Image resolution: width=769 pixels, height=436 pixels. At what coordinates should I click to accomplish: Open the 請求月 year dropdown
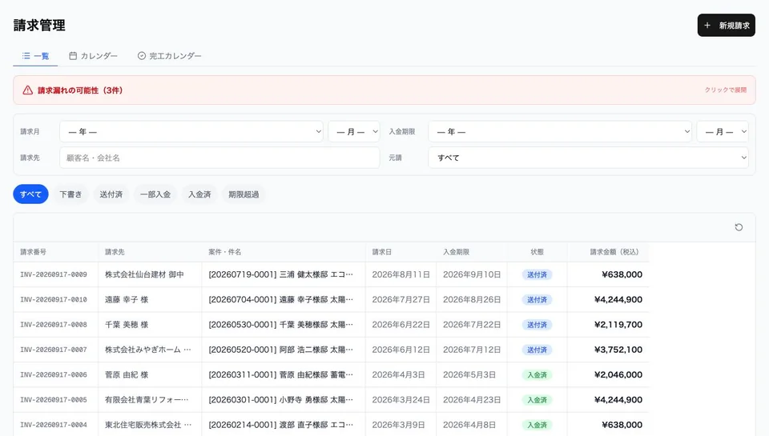[x=191, y=132]
